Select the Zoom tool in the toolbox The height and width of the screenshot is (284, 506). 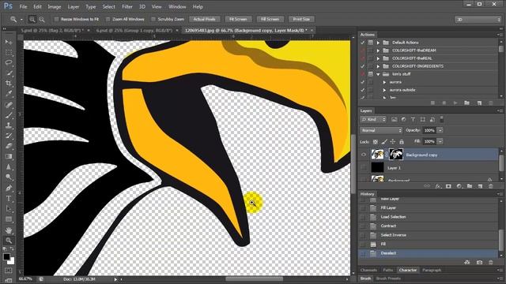tap(9, 241)
